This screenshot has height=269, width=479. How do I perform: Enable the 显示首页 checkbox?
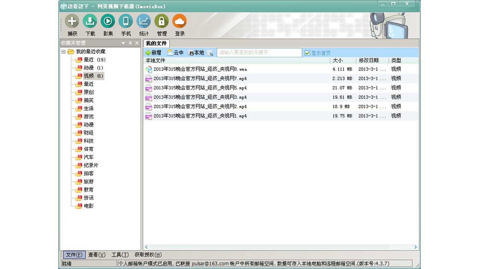307,53
